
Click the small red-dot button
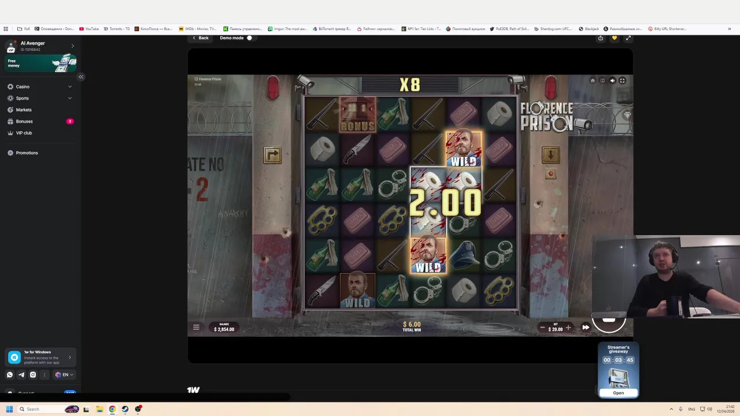(550, 174)
